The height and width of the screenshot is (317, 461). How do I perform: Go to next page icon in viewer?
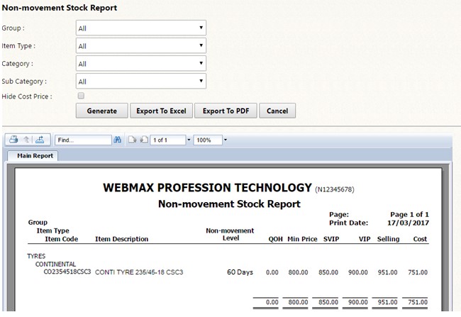(133, 140)
